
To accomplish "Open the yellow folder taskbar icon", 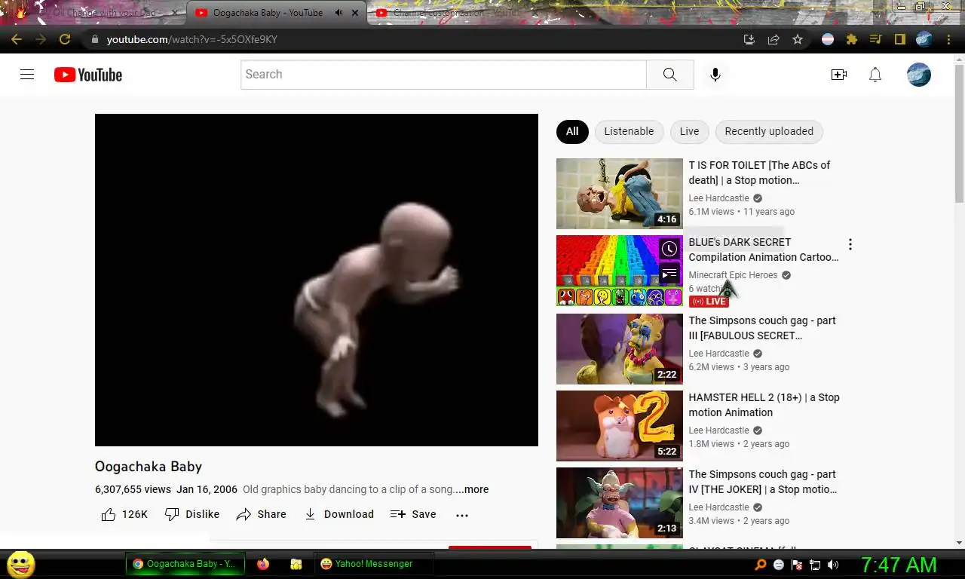I will click(296, 564).
